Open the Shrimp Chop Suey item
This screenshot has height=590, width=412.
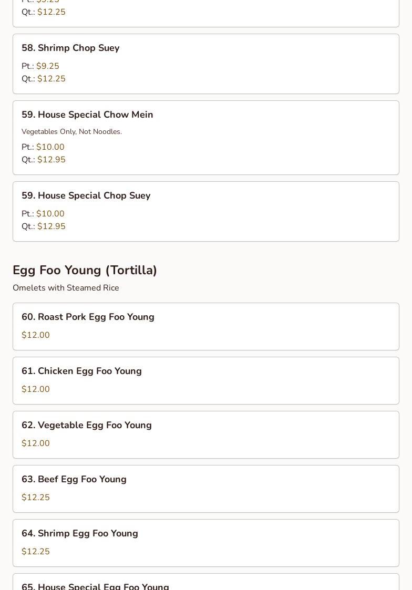[70, 48]
